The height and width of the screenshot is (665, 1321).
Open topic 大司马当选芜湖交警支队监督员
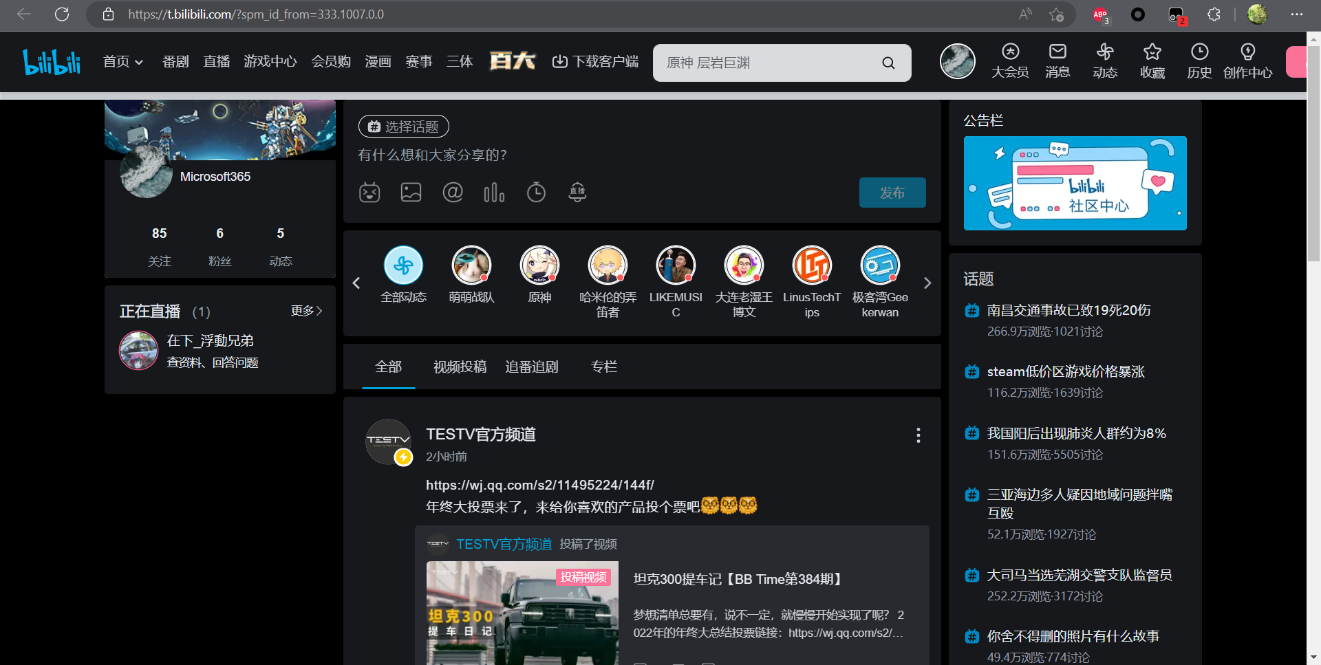tap(1080, 575)
